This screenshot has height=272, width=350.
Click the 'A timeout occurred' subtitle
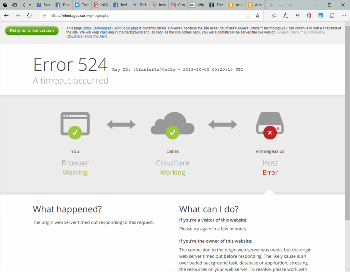coord(70,81)
